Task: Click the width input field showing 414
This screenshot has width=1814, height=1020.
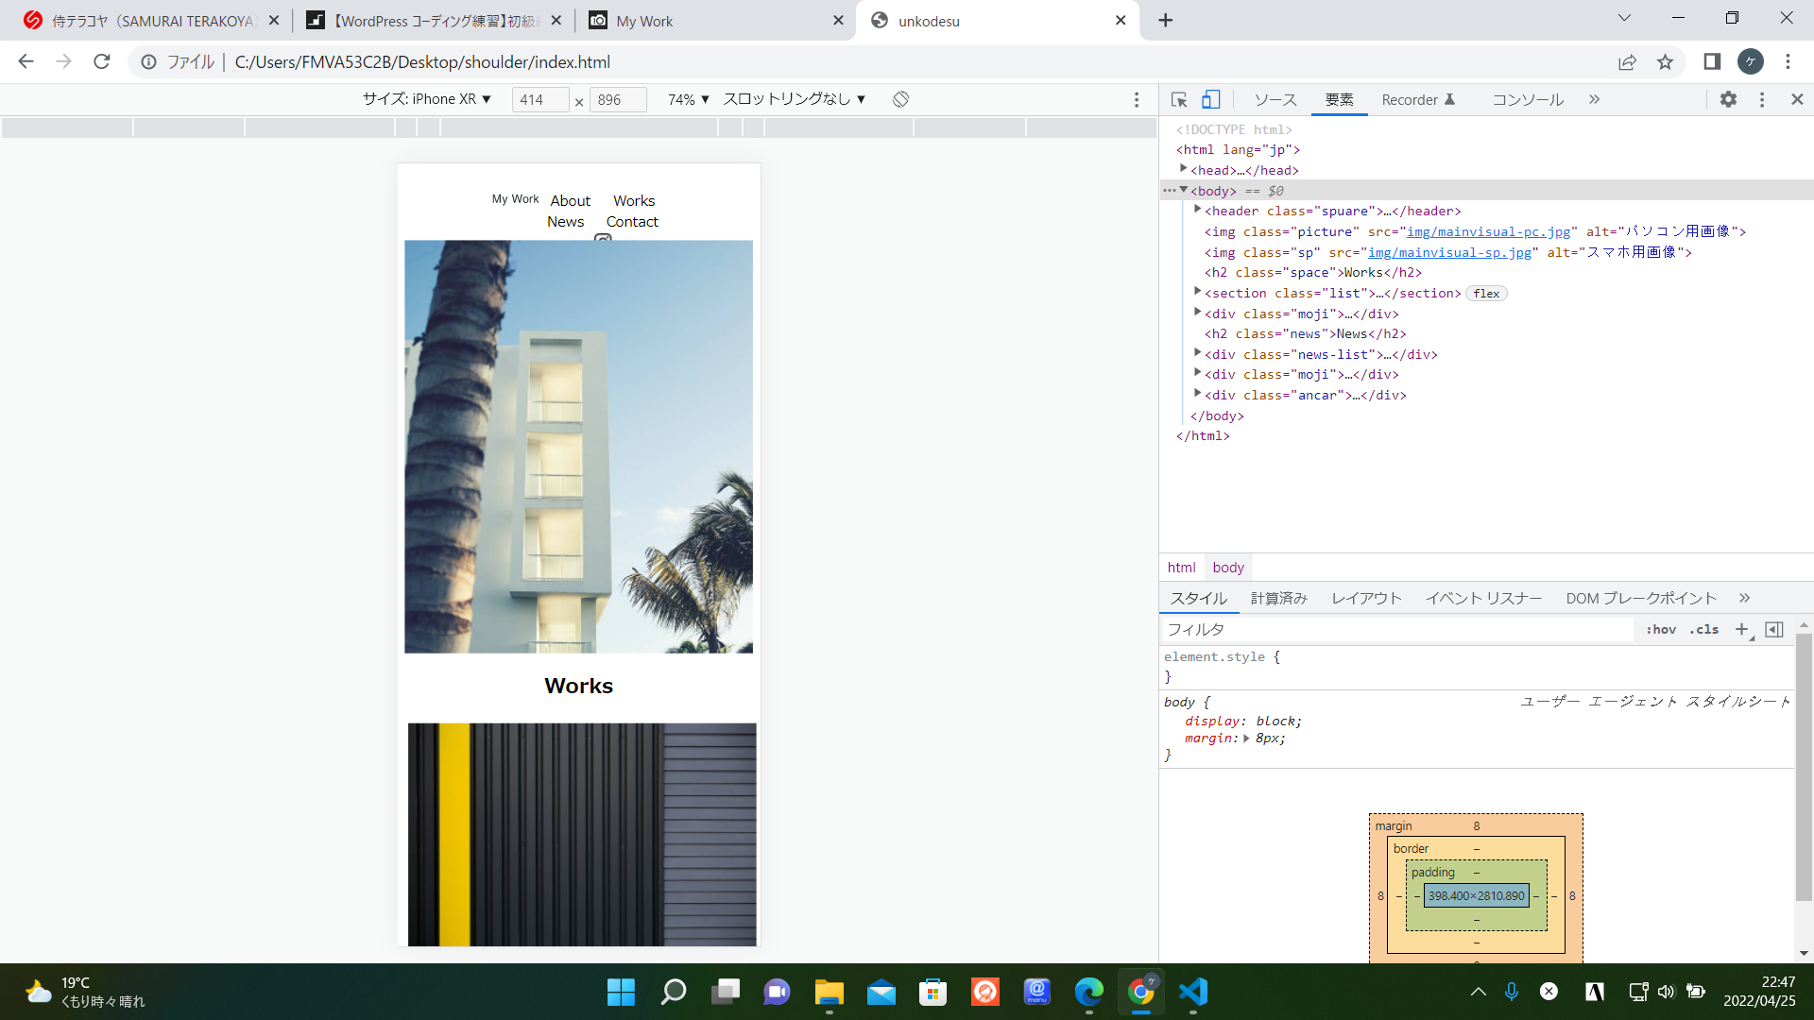Action: click(x=539, y=99)
